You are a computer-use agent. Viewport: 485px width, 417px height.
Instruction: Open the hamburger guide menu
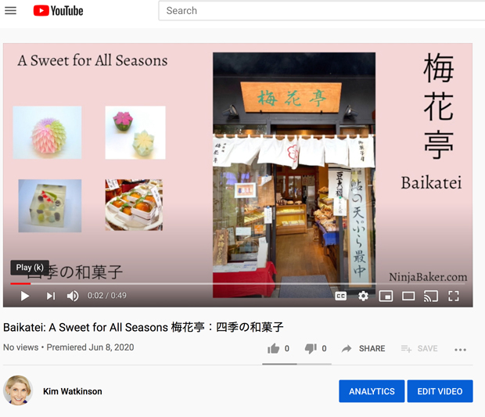tap(11, 11)
